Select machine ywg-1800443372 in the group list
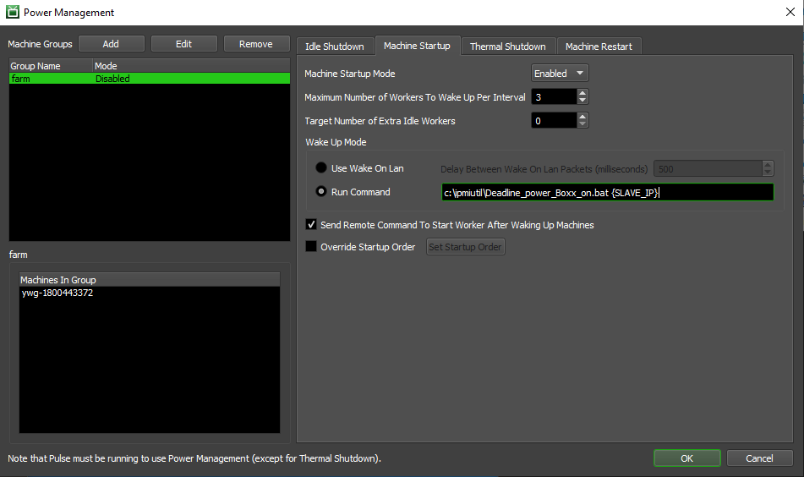804x477 pixels. [x=57, y=293]
